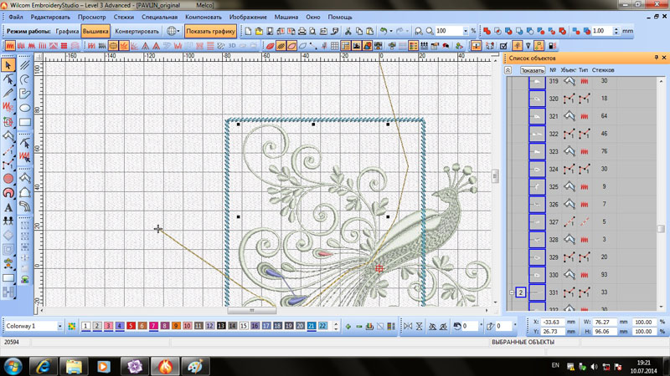Image resolution: width=670 pixels, height=376 pixels.
Task: Open the Компоновать menu
Action: coord(203,17)
